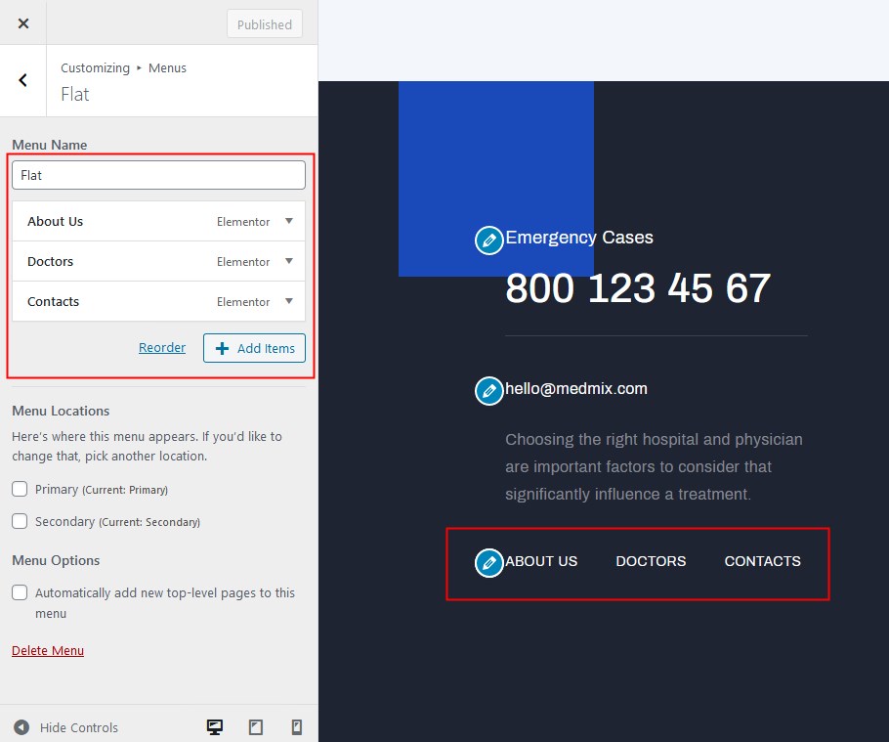The height and width of the screenshot is (742, 889).
Task: Check the Primary menu location checkbox
Action: [x=20, y=489]
